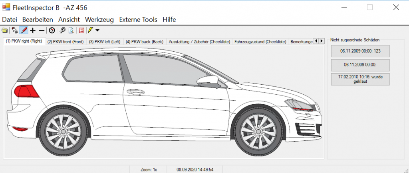Click the FleetInspector app icon in title bar
This screenshot has height=173, width=409.
[x=6, y=7]
